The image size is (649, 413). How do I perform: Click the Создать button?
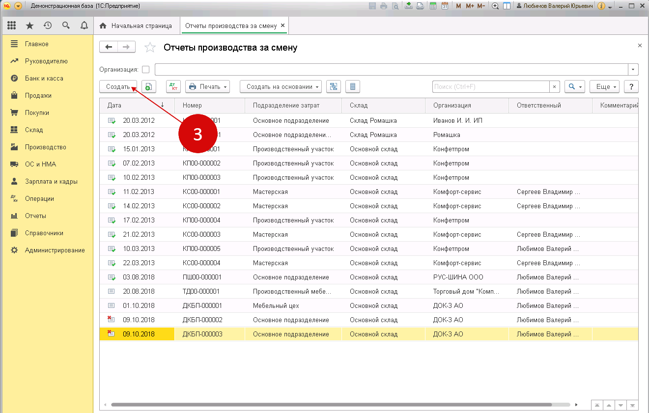pyautogui.click(x=118, y=87)
